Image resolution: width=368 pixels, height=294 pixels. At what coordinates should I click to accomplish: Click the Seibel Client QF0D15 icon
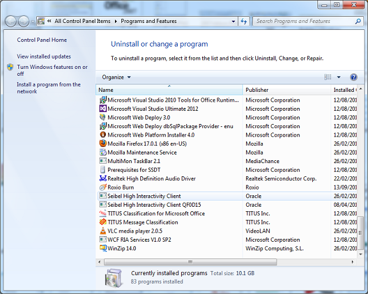tap(103, 204)
